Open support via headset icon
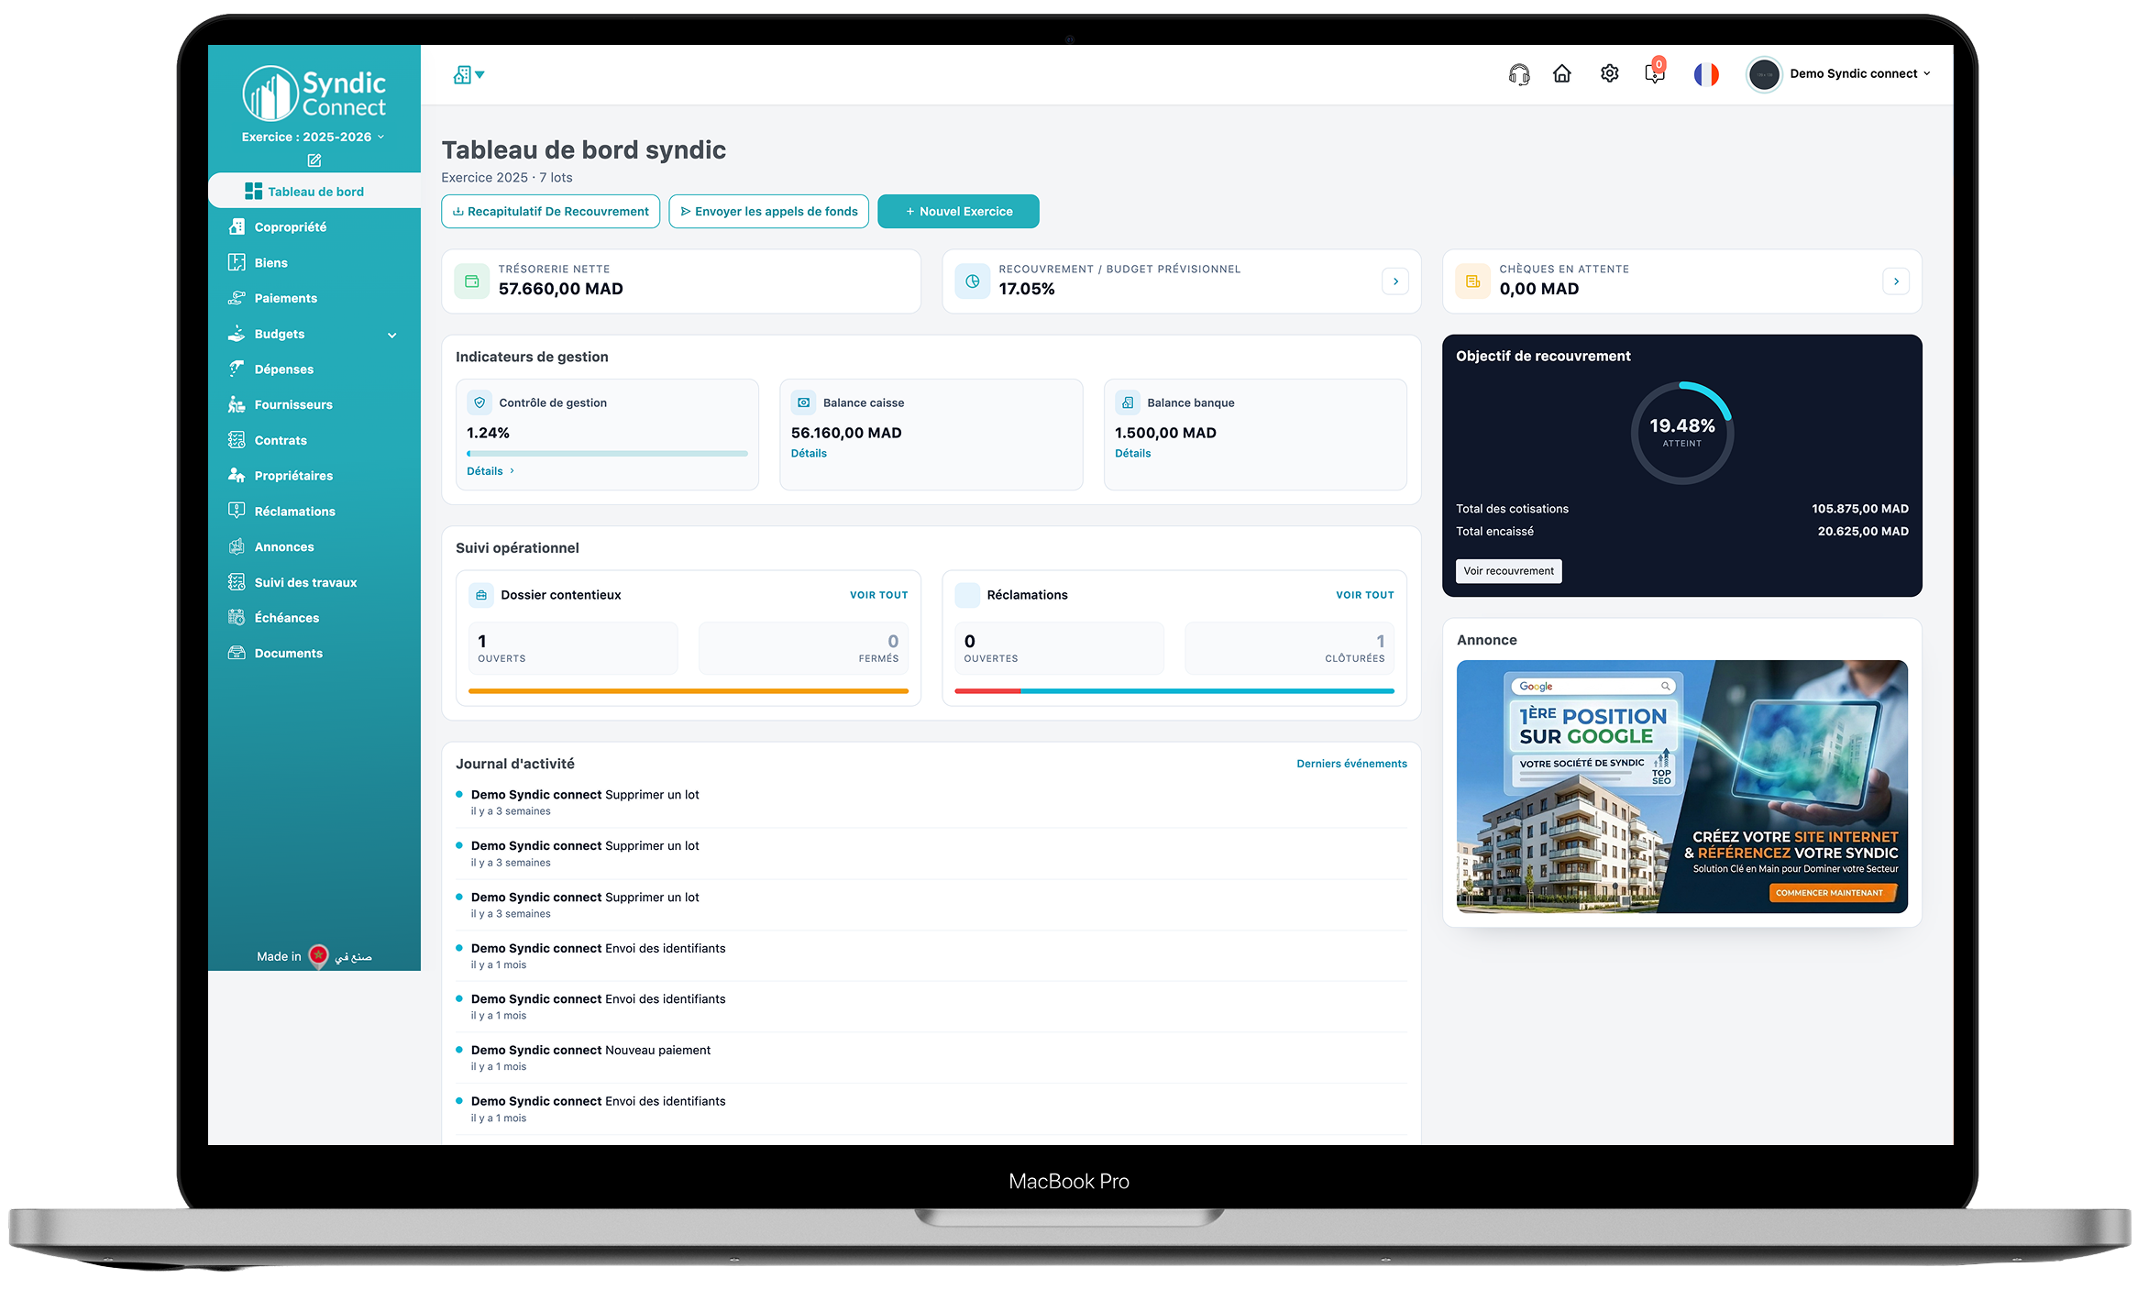The image size is (2149, 1289). pyautogui.click(x=1518, y=74)
